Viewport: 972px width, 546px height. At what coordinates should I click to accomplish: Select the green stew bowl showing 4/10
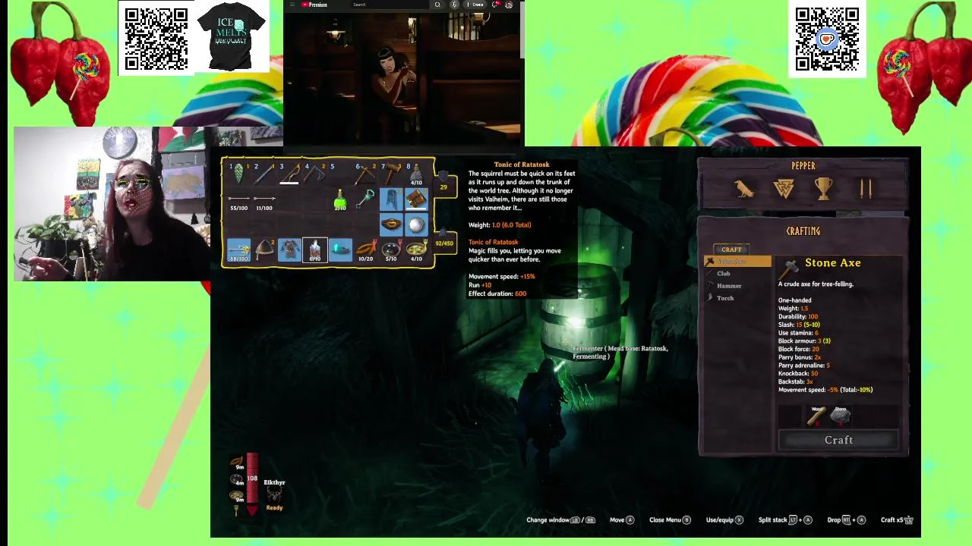click(416, 250)
